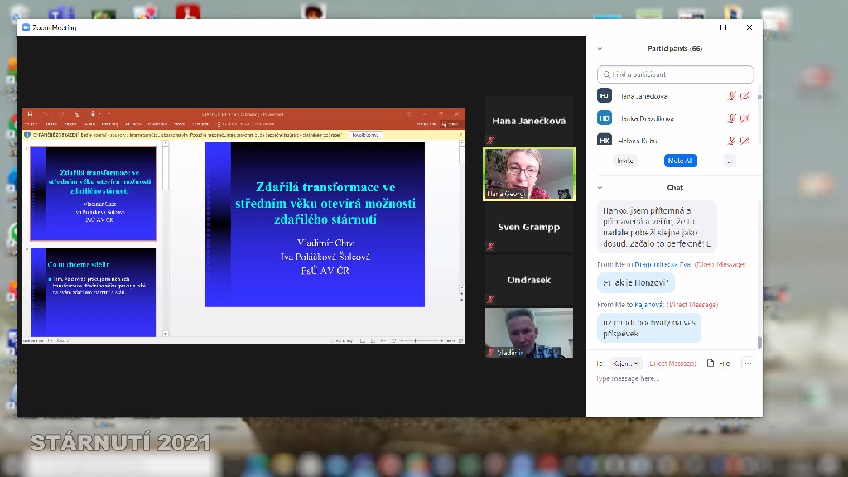Collapse the Participants panel chevron
The width and height of the screenshot is (848, 477).
pyautogui.click(x=600, y=49)
